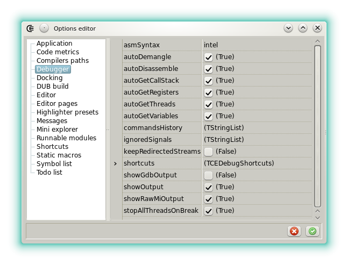Screen dimensions: 348x265
Task: Click the application logo in title bar
Action: tap(31, 28)
